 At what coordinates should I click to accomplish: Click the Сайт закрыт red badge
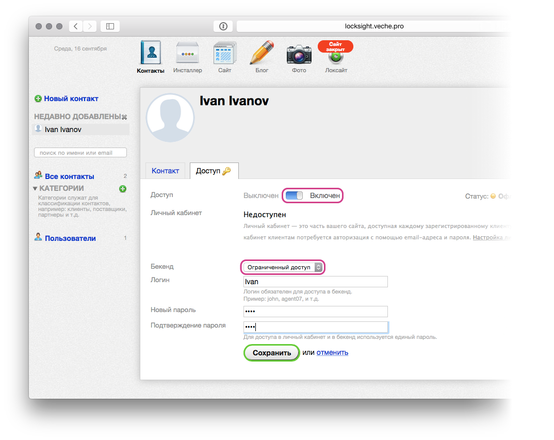(x=335, y=46)
